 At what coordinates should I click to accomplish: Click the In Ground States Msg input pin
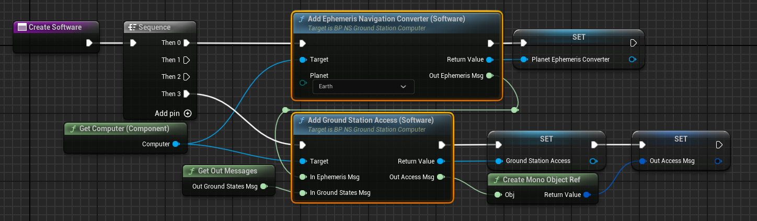coord(303,193)
